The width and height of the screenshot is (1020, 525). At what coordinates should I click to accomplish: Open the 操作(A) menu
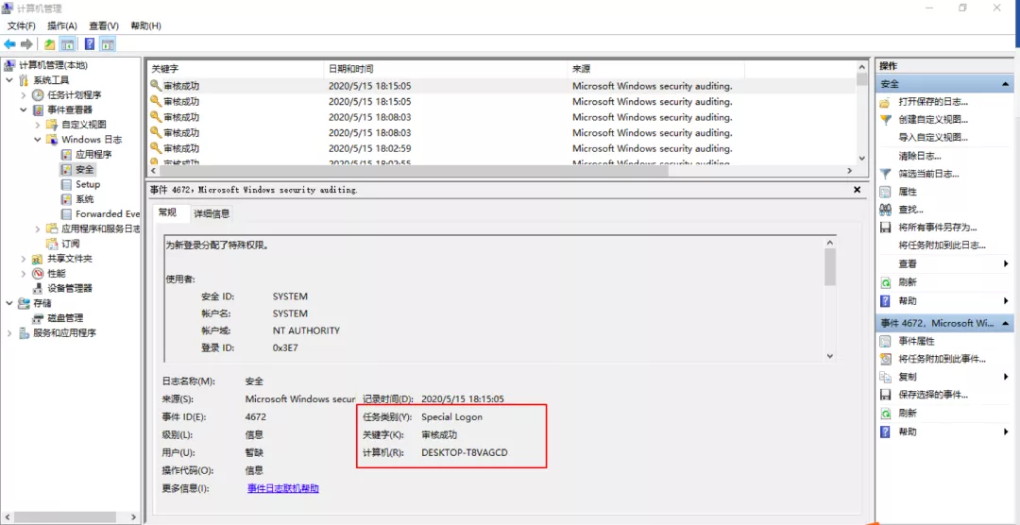pos(62,25)
